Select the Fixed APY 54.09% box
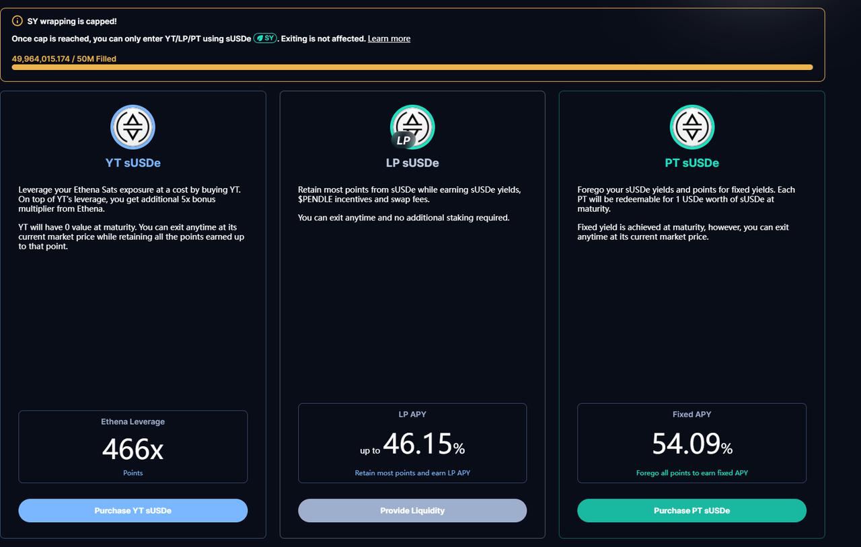 [691, 443]
